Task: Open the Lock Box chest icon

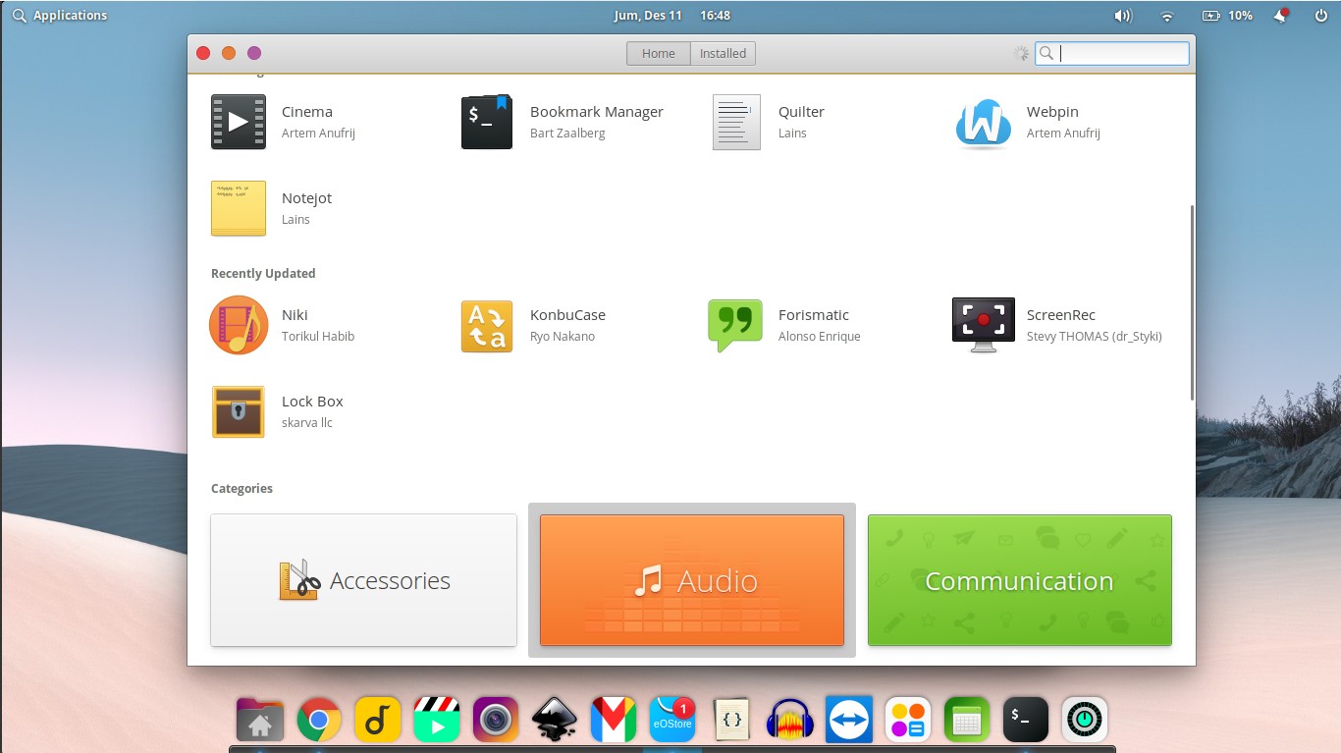Action: point(239,411)
